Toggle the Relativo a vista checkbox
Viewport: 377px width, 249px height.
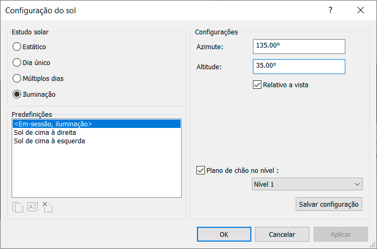(x=258, y=84)
